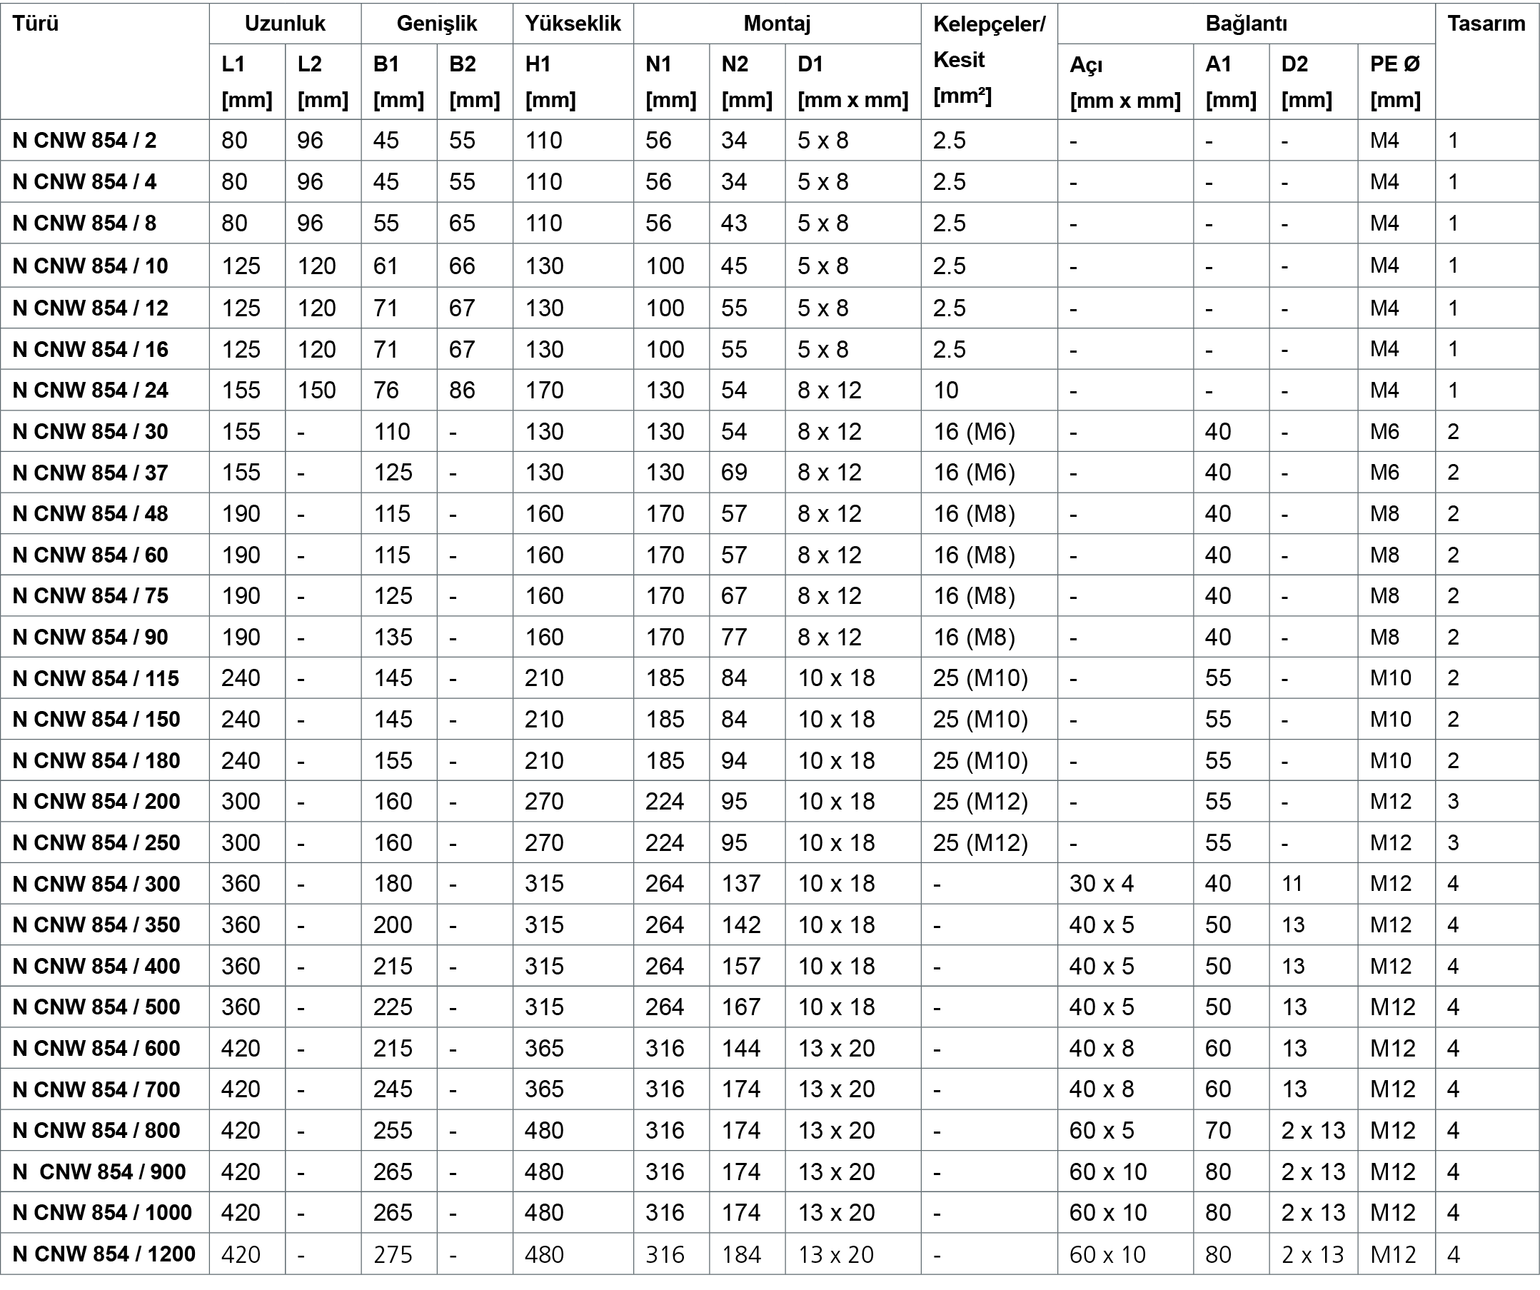Select row label 'N CNW 854 / 700'
The height and width of the screenshot is (1290, 1540).
[96, 1089]
